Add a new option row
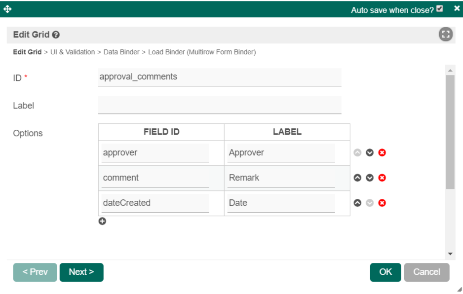463x294 pixels. point(102,221)
